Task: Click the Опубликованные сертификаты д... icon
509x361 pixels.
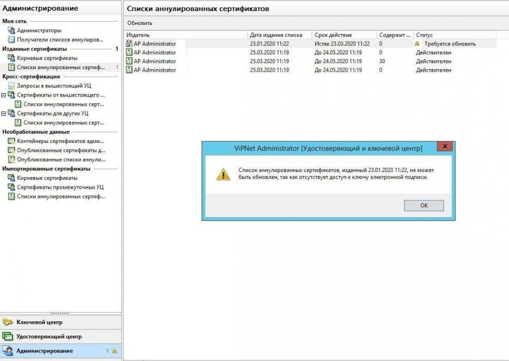Action: (11, 150)
